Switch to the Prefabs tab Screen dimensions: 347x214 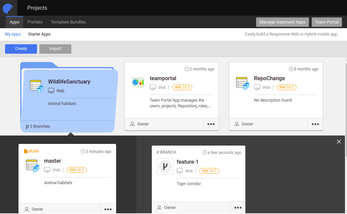click(x=35, y=22)
